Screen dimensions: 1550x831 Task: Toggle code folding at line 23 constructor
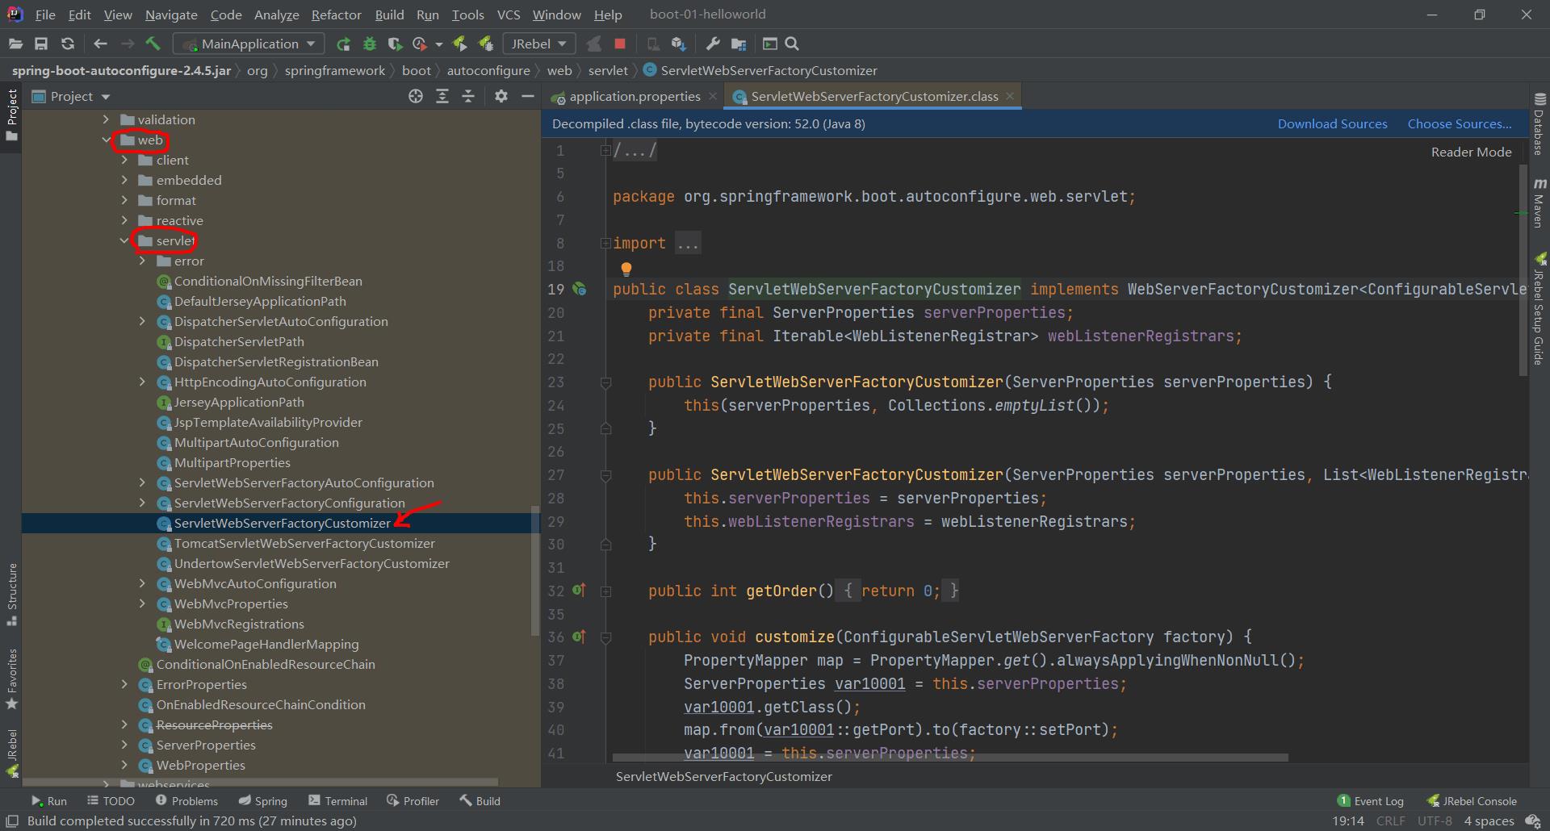pyautogui.click(x=605, y=382)
